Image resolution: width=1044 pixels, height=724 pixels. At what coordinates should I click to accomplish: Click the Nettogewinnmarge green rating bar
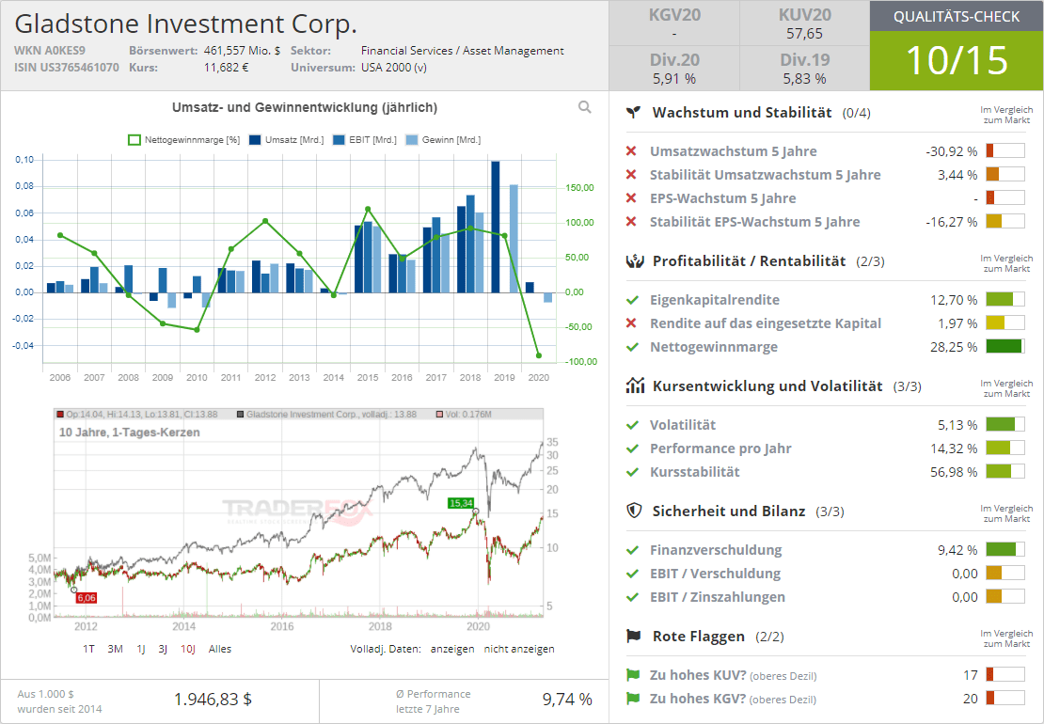point(1004,347)
